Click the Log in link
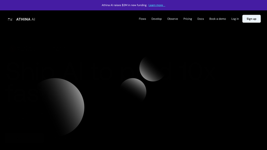The image size is (267, 150). click(x=235, y=19)
